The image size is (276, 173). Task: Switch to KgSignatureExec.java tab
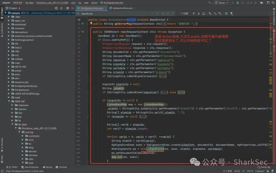(122, 8)
